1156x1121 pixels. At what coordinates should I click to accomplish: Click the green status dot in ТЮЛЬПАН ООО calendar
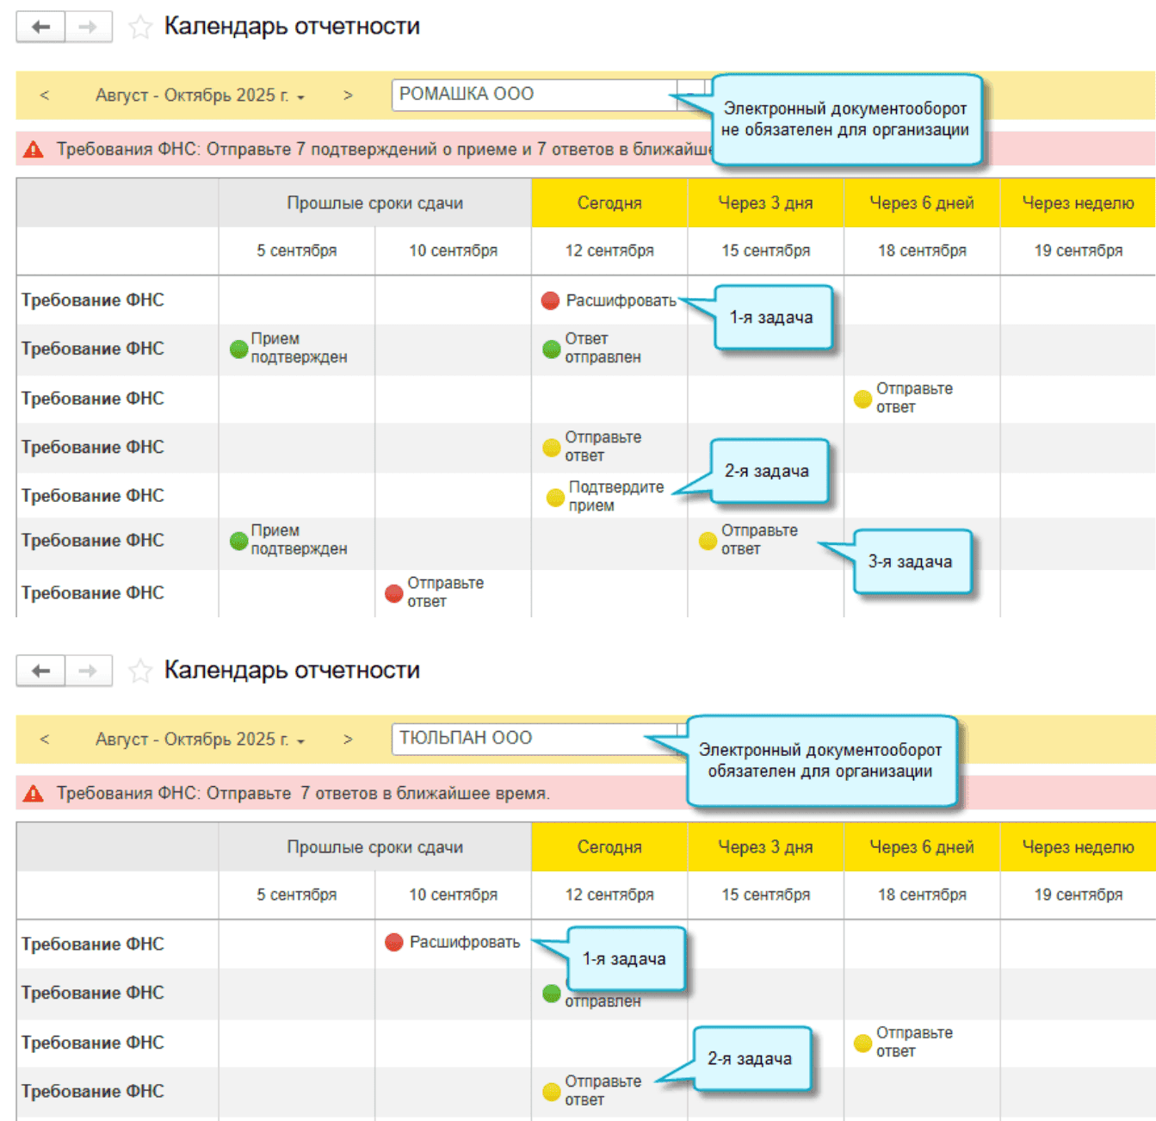[x=552, y=994]
